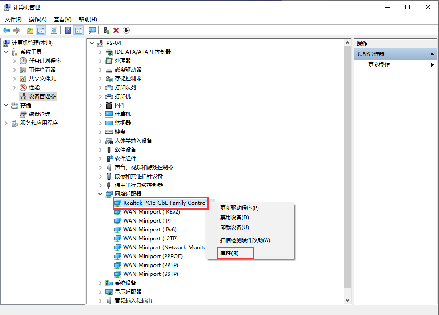Collapse the PS-04 root node

coord(92,43)
